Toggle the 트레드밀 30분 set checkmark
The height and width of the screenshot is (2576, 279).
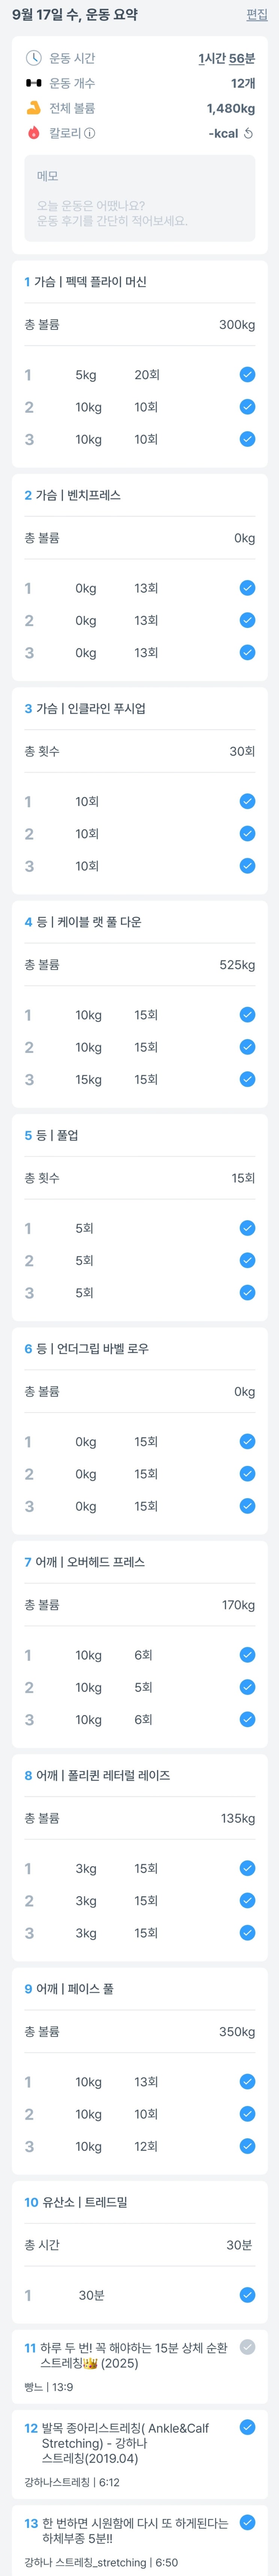coord(247,2295)
